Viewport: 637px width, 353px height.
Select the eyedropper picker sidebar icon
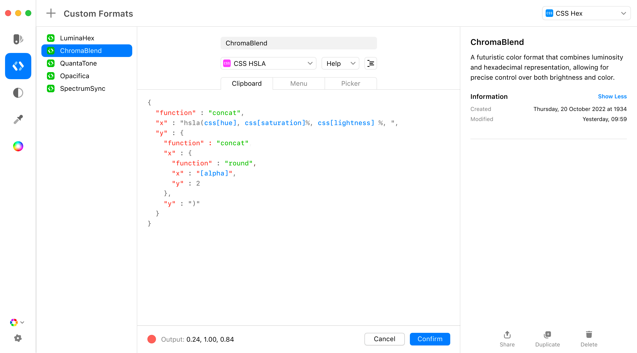pos(18,120)
